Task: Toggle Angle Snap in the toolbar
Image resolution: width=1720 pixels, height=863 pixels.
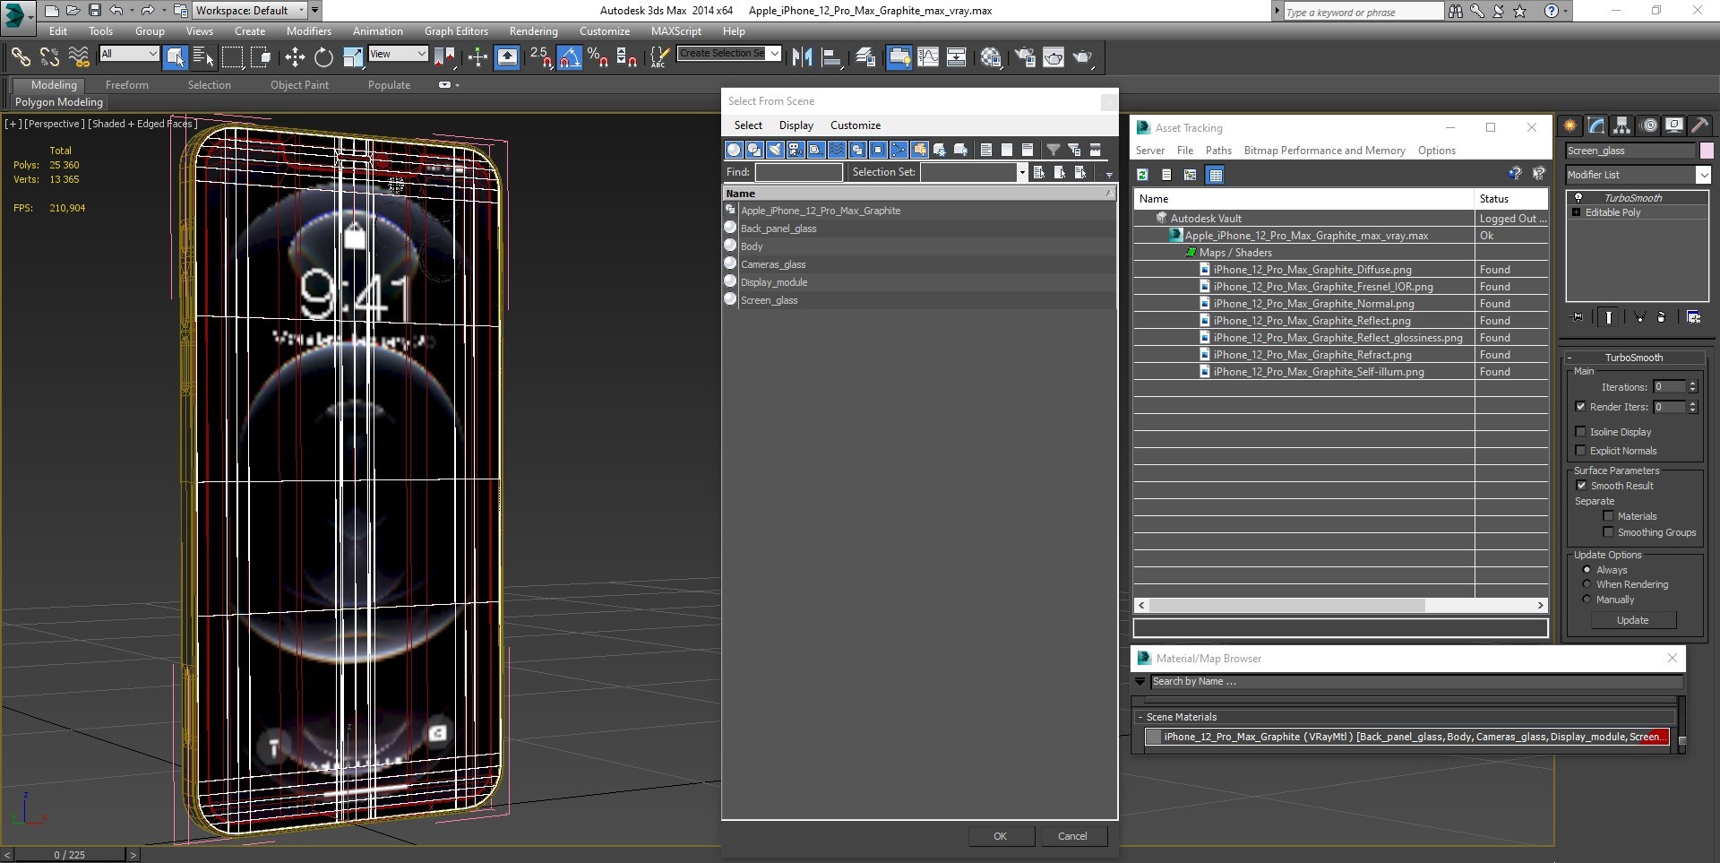Action: [570, 57]
